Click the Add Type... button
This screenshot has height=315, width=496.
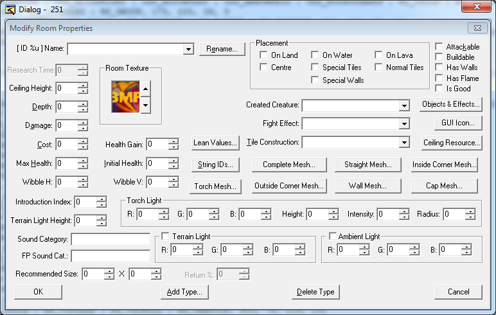tap(185, 292)
